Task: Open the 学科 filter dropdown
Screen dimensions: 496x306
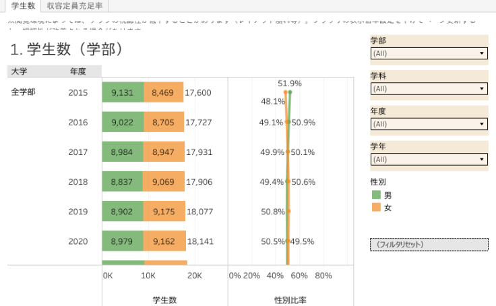Action: pyautogui.click(x=429, y=88)
